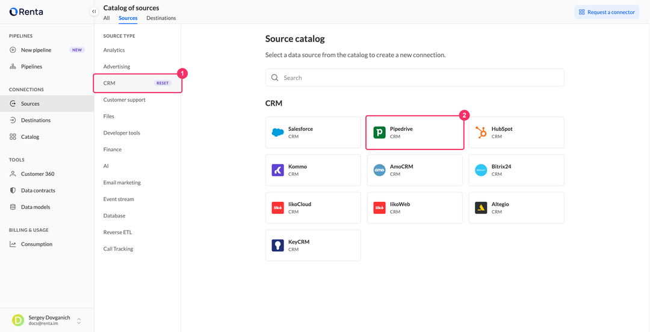Viewport: 650px width, 332px height.
Task: Click the Pipedrive green logo
Action: 379,132
